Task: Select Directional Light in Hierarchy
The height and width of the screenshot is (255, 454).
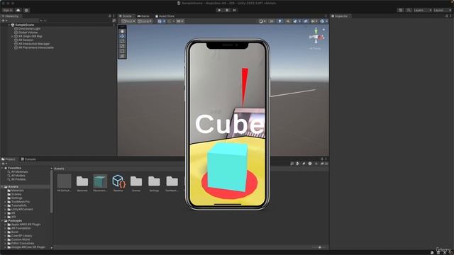Action: 29,29
